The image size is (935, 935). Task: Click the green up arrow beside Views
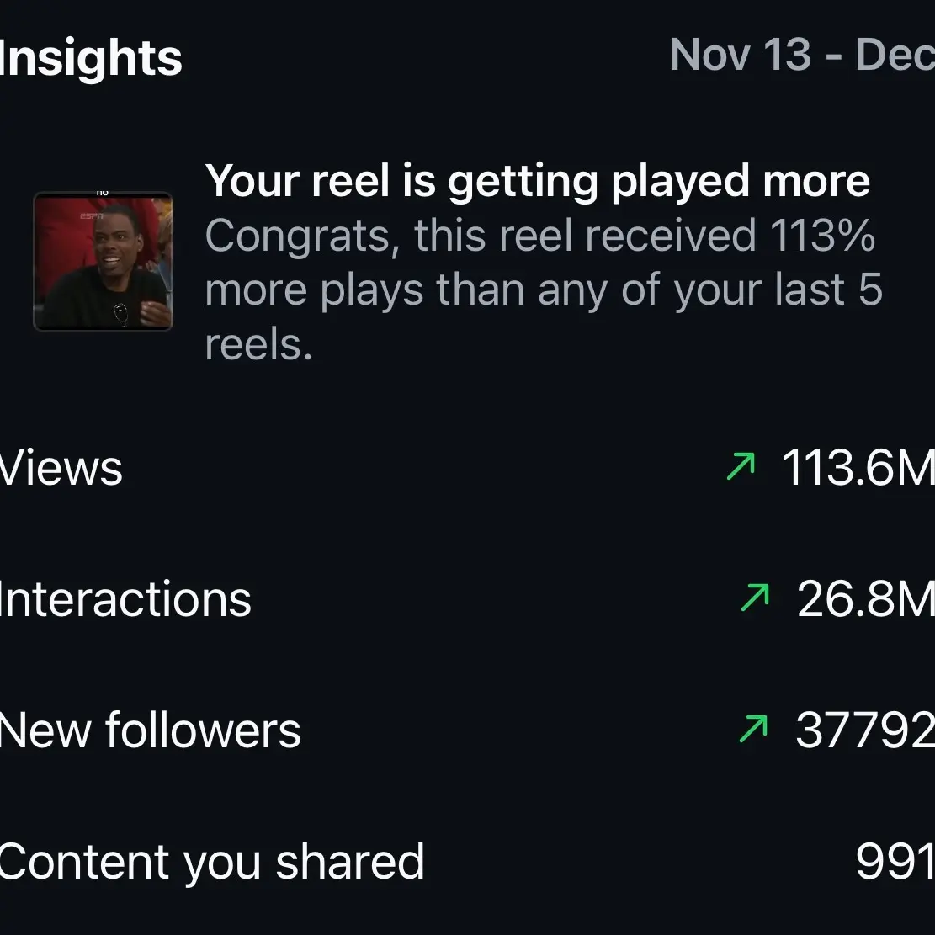point(741,467)
